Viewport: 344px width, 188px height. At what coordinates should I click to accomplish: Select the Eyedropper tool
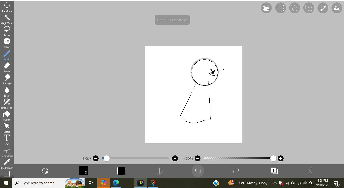pos(7,164)
